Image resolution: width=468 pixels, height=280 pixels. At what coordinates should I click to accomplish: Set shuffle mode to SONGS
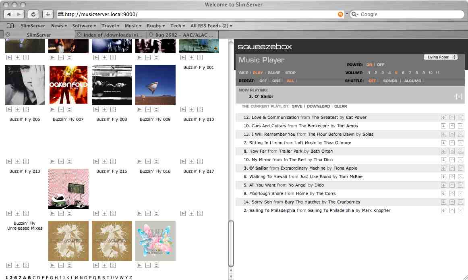point(390,81)
